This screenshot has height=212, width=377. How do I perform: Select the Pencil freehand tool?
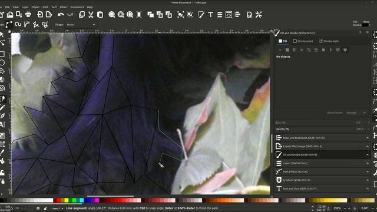2,107
